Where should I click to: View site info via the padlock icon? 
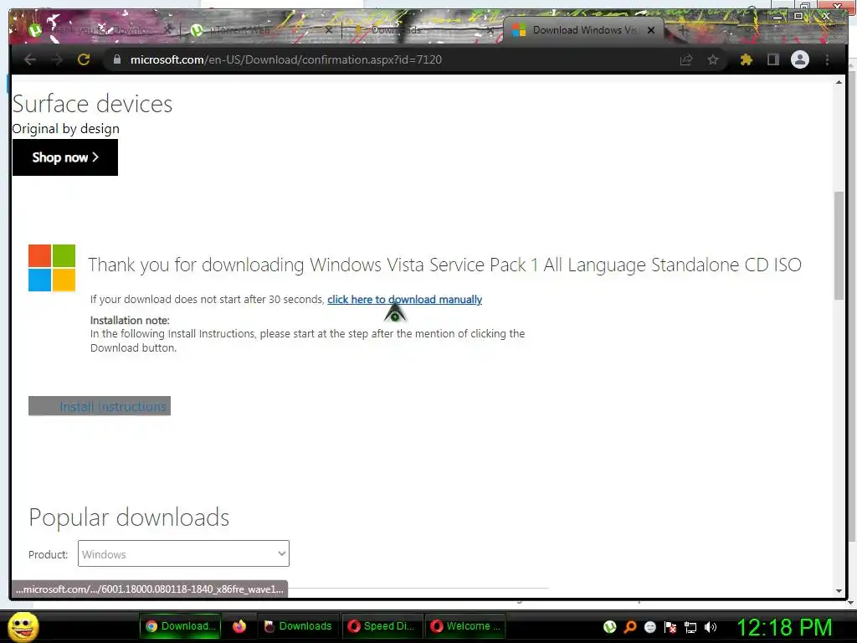[116, 59]
